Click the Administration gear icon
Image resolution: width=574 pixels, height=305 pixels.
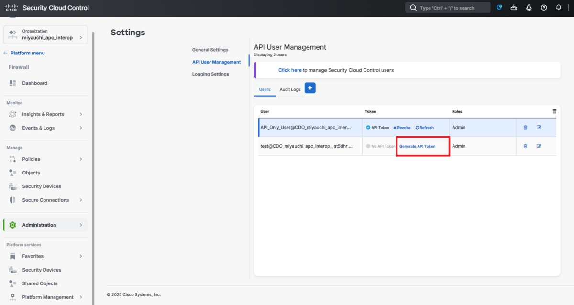point(13,225)
